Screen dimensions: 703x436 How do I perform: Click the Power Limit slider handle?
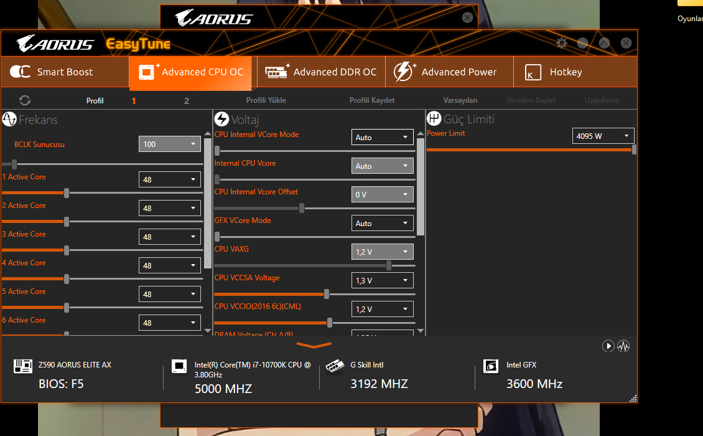point(634,149)
